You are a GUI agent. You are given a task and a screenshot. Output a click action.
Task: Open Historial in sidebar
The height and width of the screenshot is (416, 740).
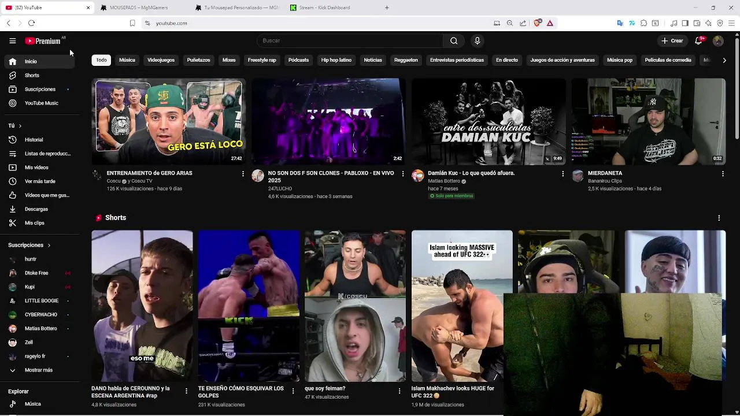click(38, 140)
